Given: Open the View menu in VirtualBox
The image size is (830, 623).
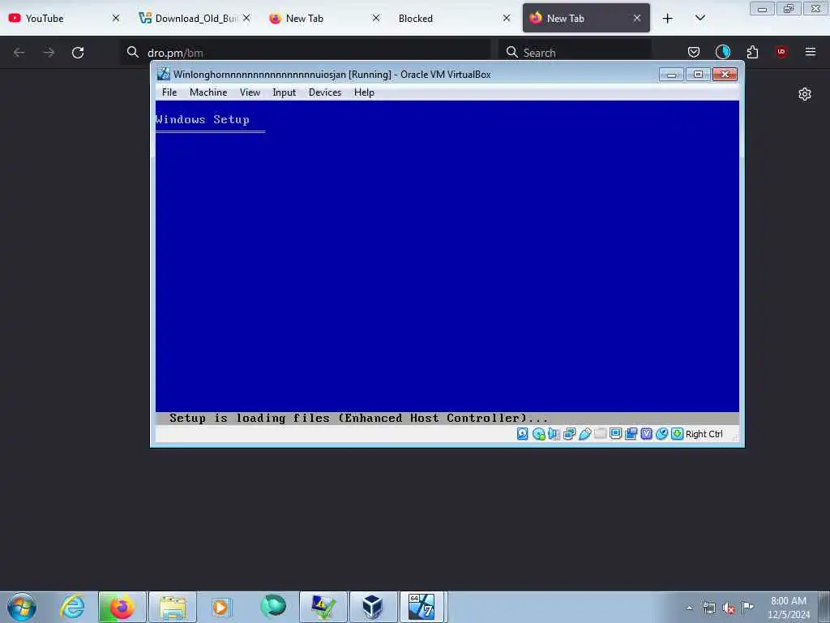Looking at the screenshot, I should 250,92.
